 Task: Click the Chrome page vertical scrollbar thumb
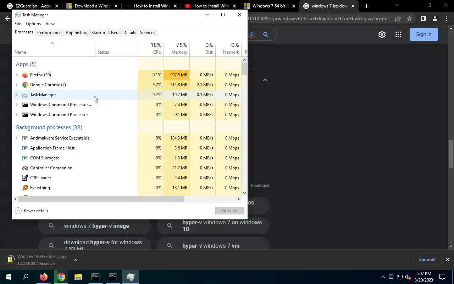451,154
